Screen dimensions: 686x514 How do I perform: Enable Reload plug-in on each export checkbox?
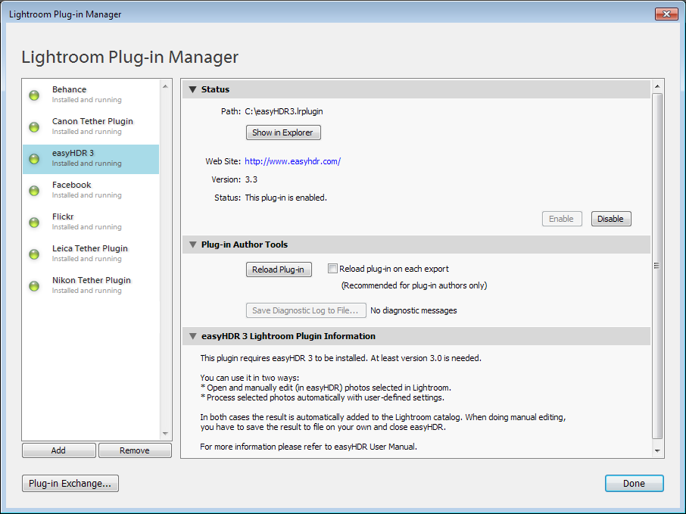332,269
